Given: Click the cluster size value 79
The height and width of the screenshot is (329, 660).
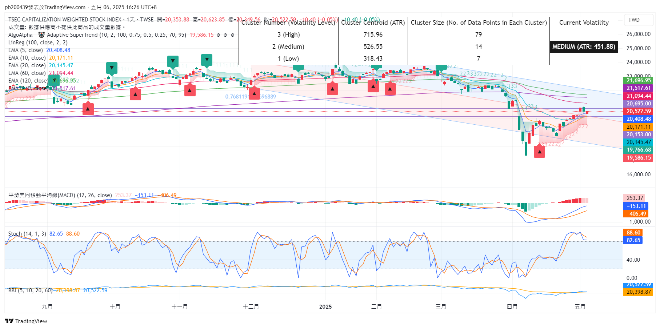Looking at the screenshot, I should coord(479,35).
